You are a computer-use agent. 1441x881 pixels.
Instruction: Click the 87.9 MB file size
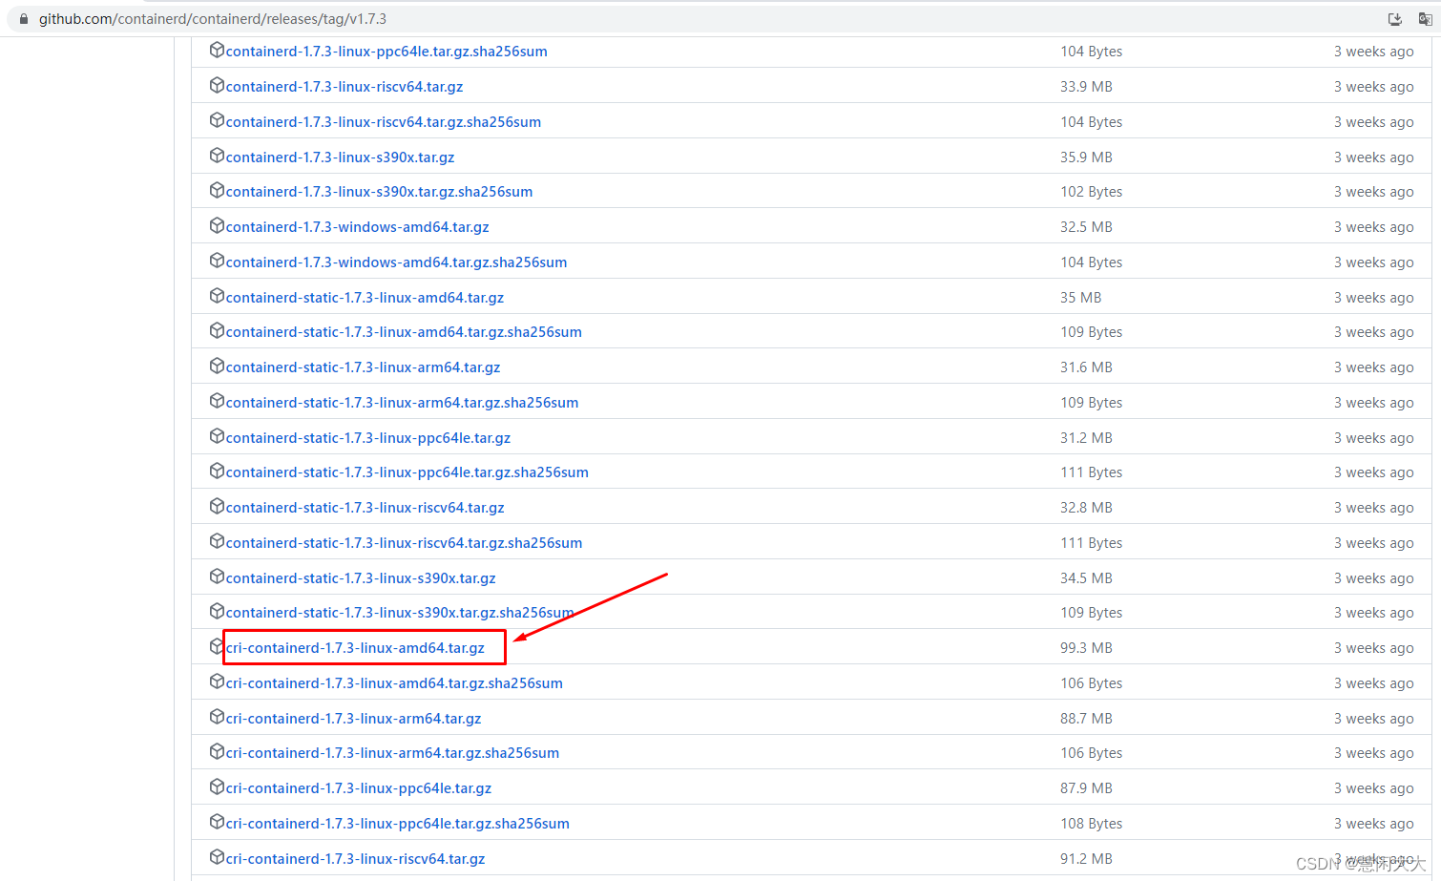click(1086, 788)
